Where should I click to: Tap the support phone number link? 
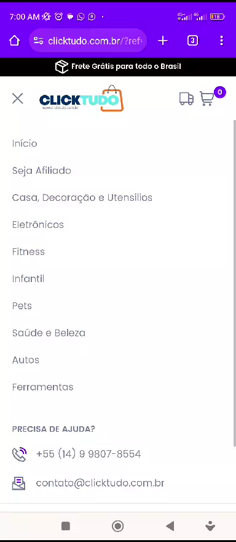88,454
